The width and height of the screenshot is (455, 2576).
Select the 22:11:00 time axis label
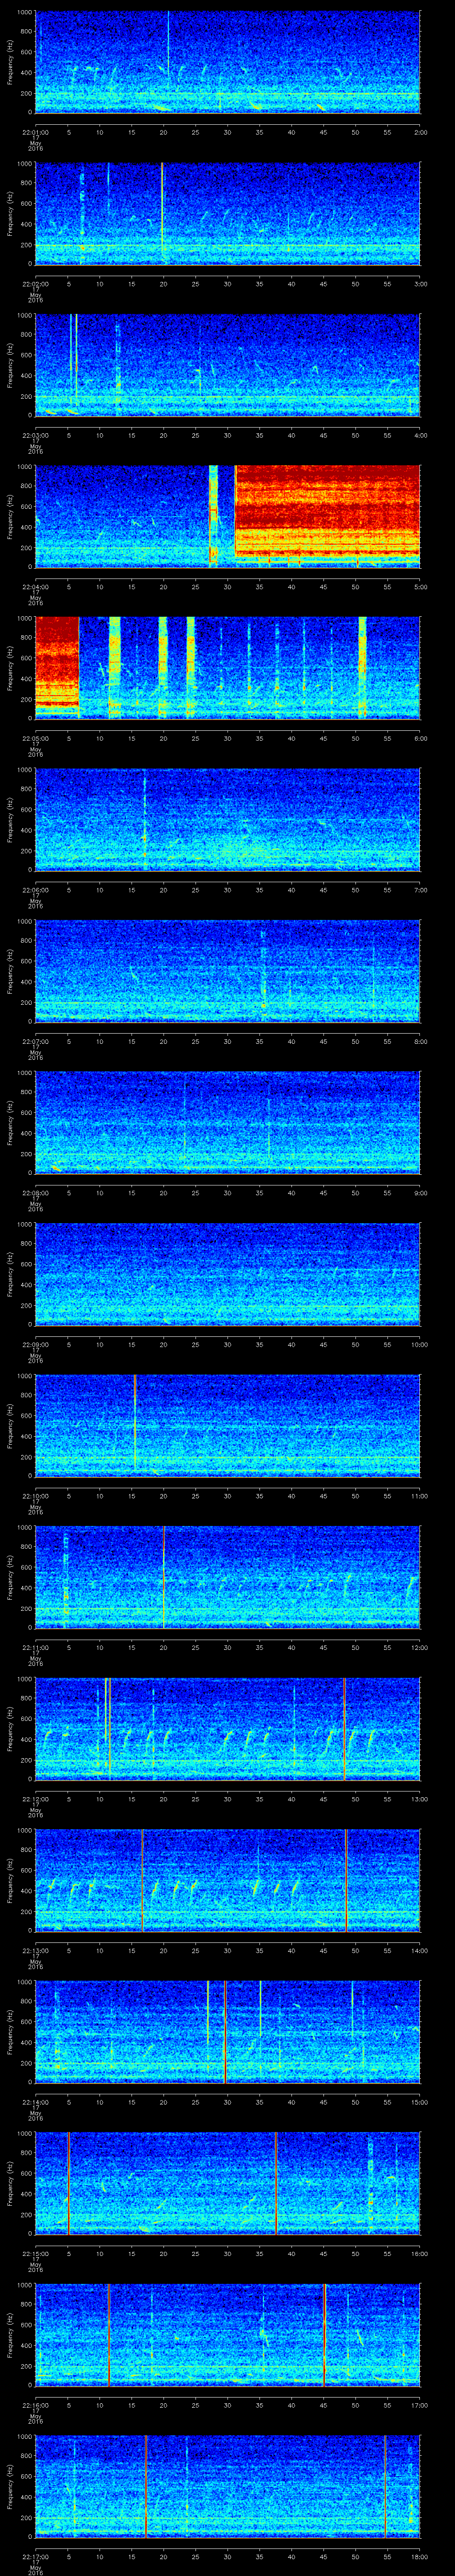coord(35,1647)
